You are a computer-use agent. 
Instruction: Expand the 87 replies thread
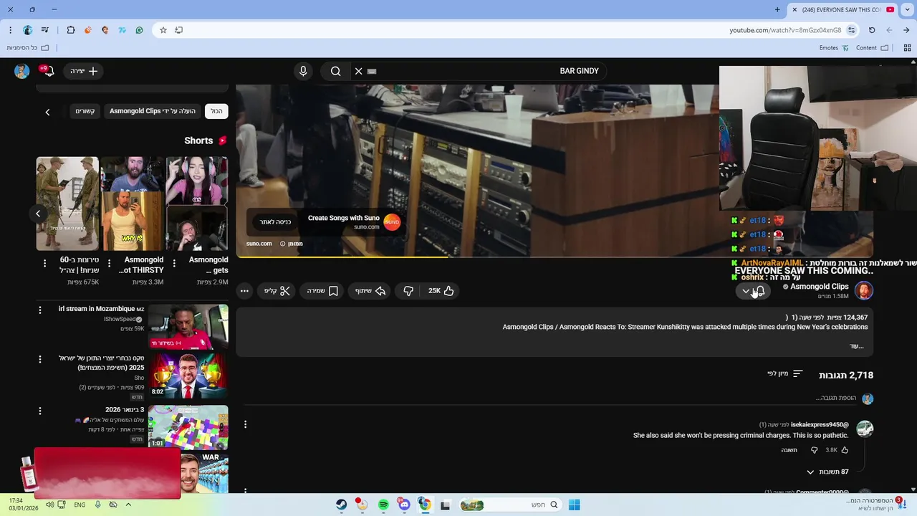pos(827,472)
